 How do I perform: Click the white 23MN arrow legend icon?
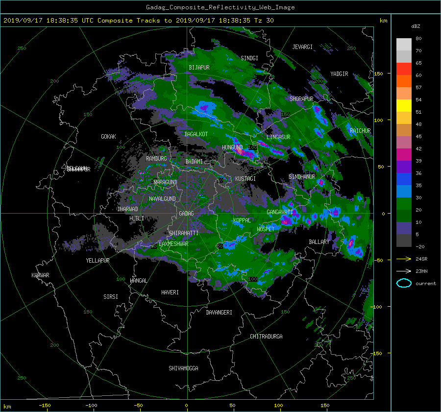tap(404, 271)
